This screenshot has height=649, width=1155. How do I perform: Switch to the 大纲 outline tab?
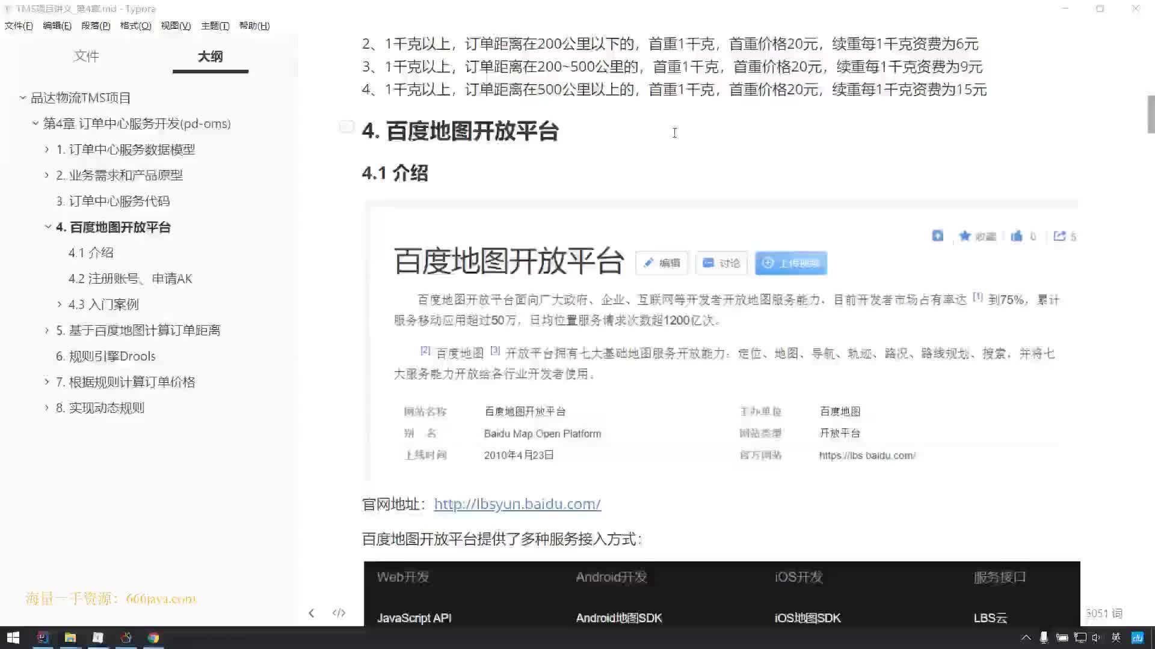(210, 56)
